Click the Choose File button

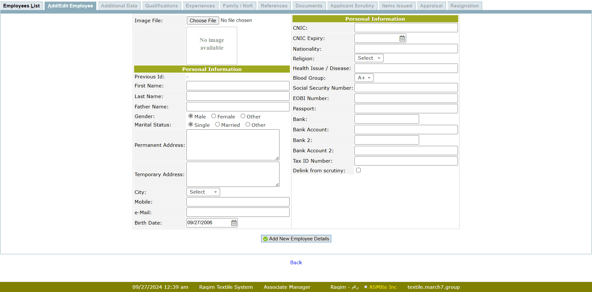tap(203, 20)
